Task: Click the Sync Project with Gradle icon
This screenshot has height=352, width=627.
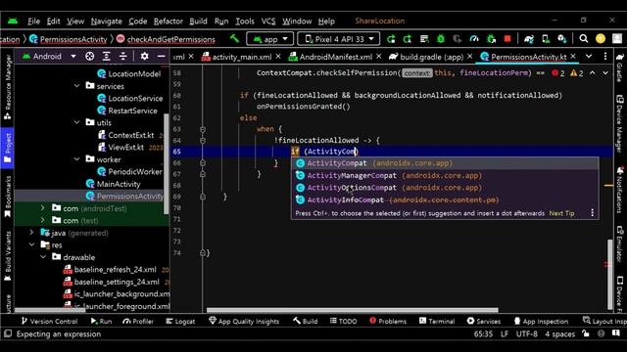Action: pos(529,39)
